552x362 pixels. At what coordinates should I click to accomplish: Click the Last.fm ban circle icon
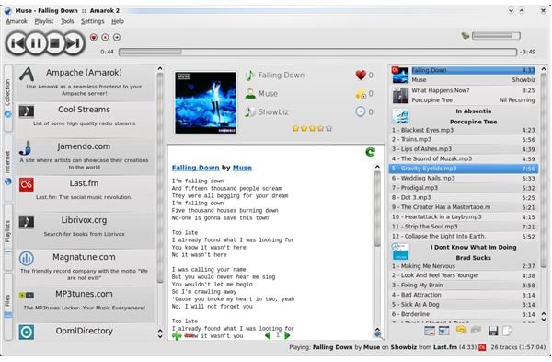[x=105, y=37]
